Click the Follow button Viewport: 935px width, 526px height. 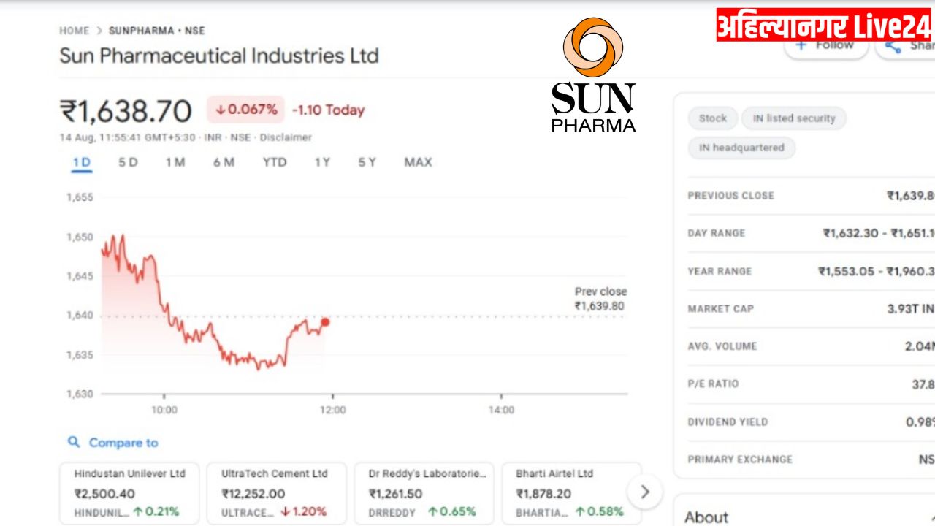coord(825,45)
